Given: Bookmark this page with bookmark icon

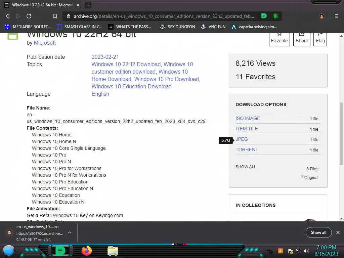Looking at the screenshot, I should [55, 16].
